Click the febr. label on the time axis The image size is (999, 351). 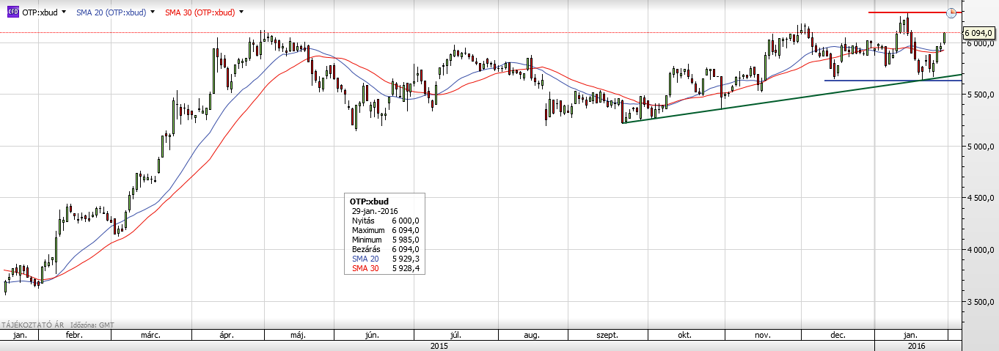coord(74,335)
